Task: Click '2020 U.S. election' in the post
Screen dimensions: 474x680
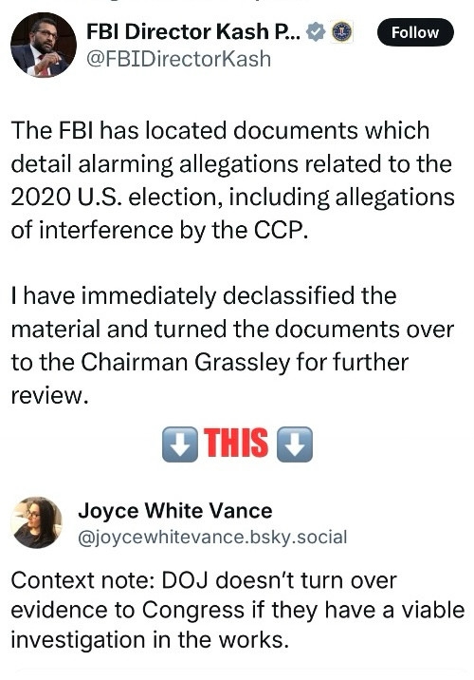Action: tap(114, 198)
